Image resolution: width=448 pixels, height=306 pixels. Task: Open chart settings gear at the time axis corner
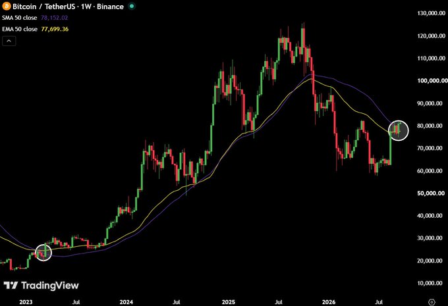432,302
